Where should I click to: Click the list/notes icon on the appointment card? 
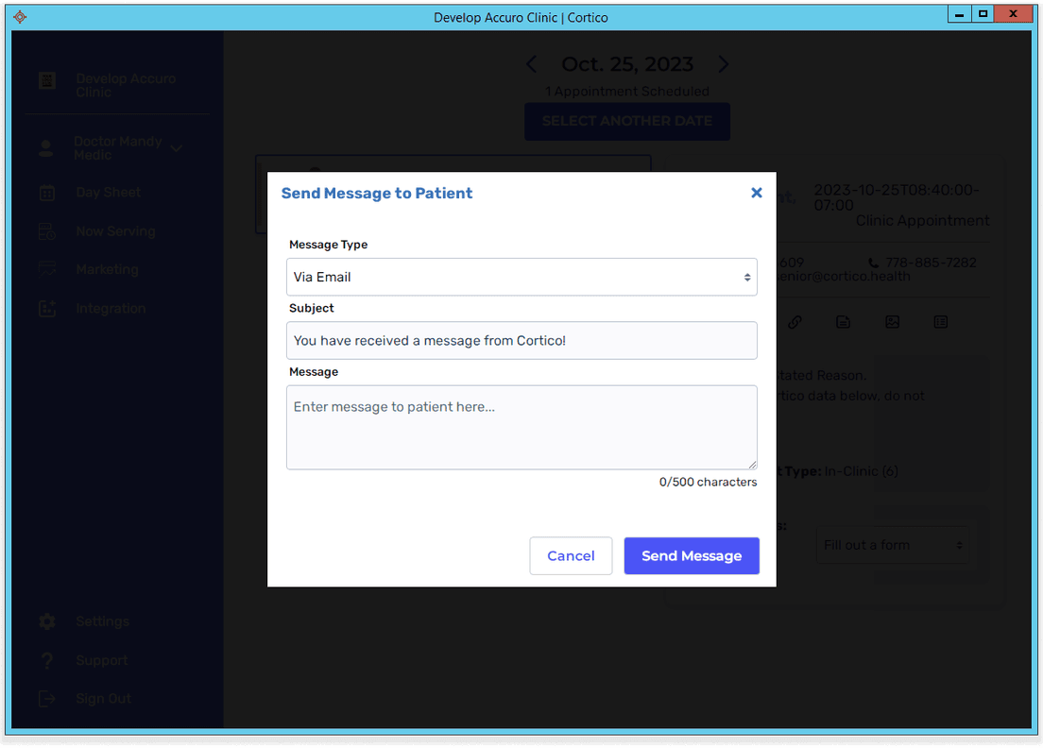(x=940, y=321)
